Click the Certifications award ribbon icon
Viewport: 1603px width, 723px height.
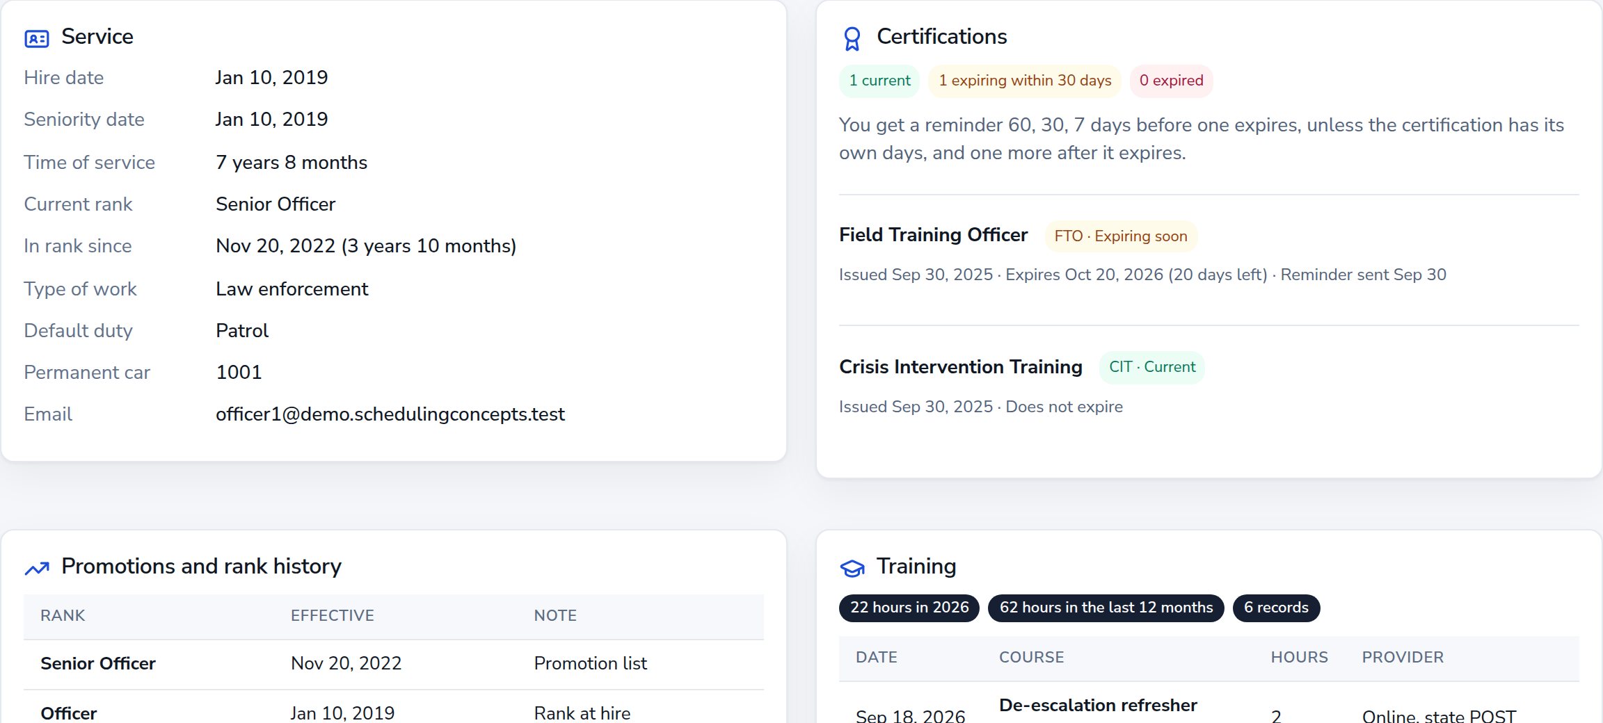coord(852,39)
